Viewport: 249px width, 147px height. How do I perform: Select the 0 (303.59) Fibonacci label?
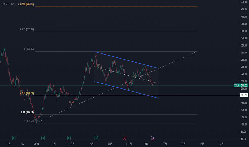[29, 49]
